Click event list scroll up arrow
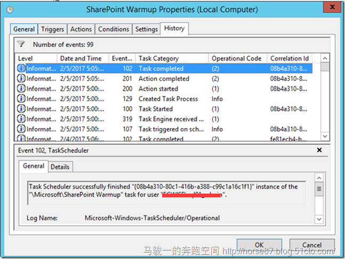Screen dimensions: 345x259 325,59
